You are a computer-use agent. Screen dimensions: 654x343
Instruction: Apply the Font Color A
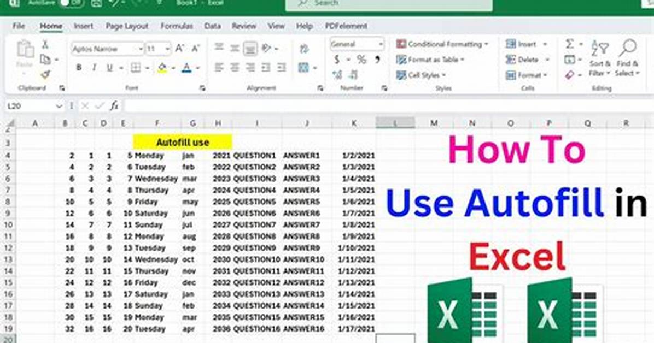click(186, 68)
